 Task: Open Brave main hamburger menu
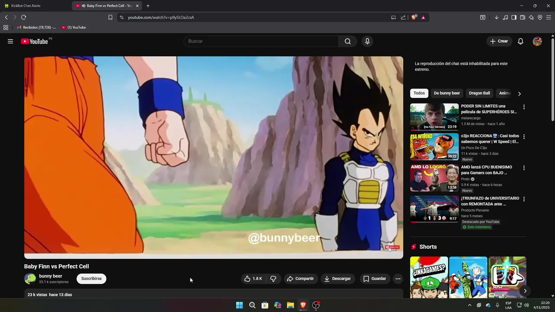(548, 17)
